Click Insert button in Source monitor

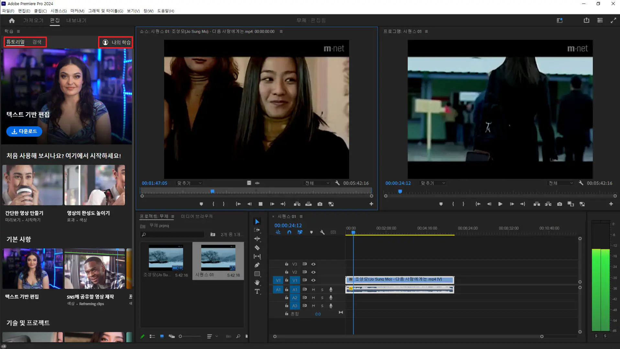click(x=297, y=204)
